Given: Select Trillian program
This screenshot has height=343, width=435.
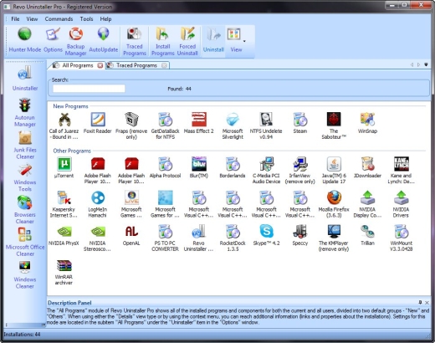Looking at the screenshot, I should click(367, 235).
